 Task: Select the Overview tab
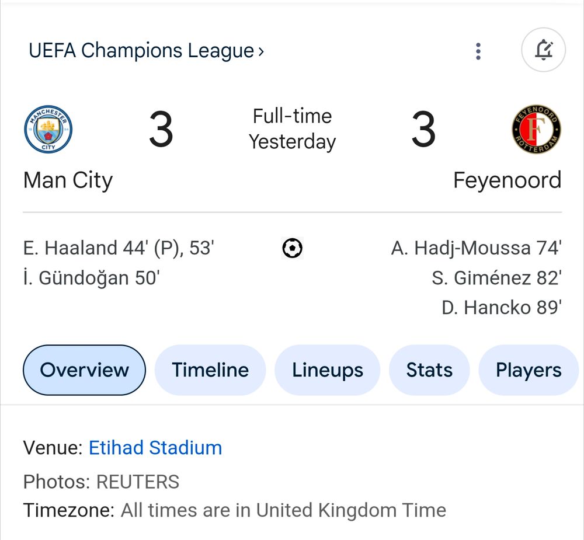85,370
